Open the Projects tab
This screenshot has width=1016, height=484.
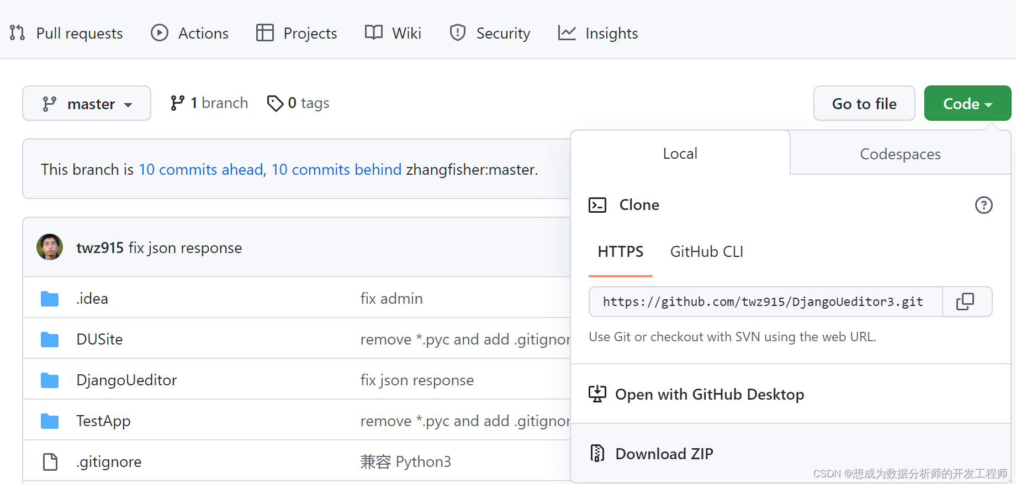point(297,33)
